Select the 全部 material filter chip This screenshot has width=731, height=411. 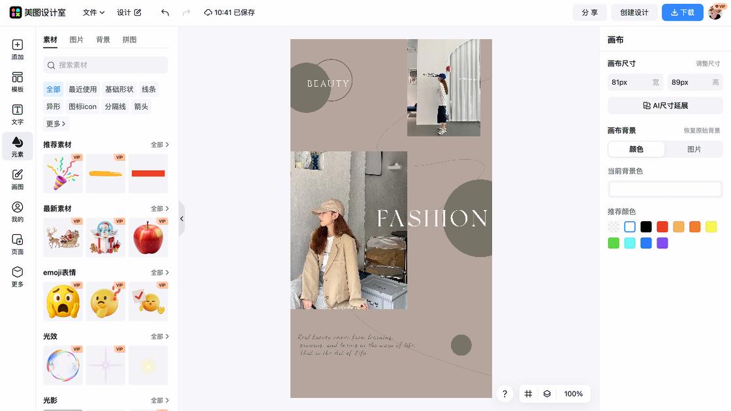pos(54,89)
